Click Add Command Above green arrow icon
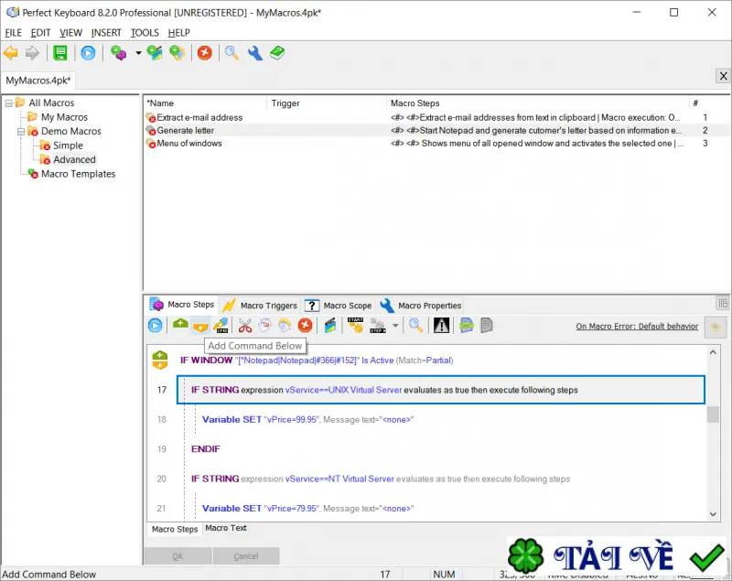 pos(180,325)
